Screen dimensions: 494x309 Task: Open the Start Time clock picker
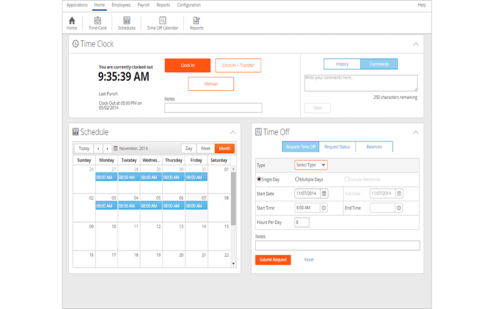tap(324, 208)
